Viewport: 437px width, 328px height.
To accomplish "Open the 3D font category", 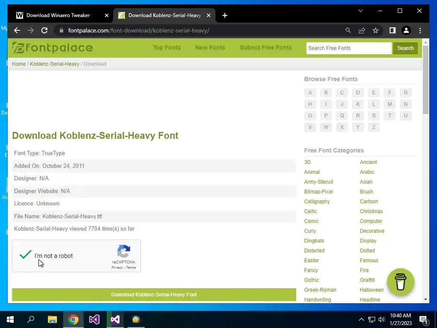I will click(307, 162).
